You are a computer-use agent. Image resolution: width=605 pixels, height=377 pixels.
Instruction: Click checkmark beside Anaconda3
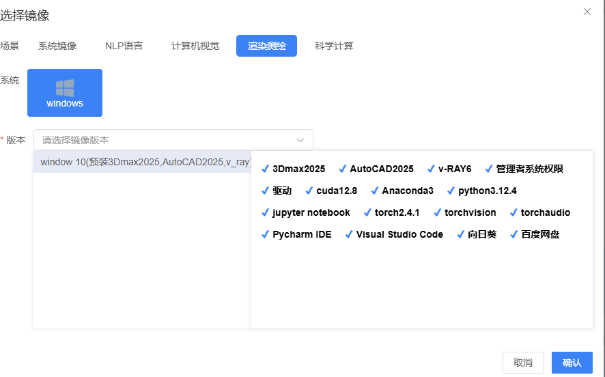(375, 191)
